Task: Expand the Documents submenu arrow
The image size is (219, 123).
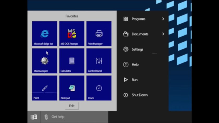Action: (x=163, y=34)
